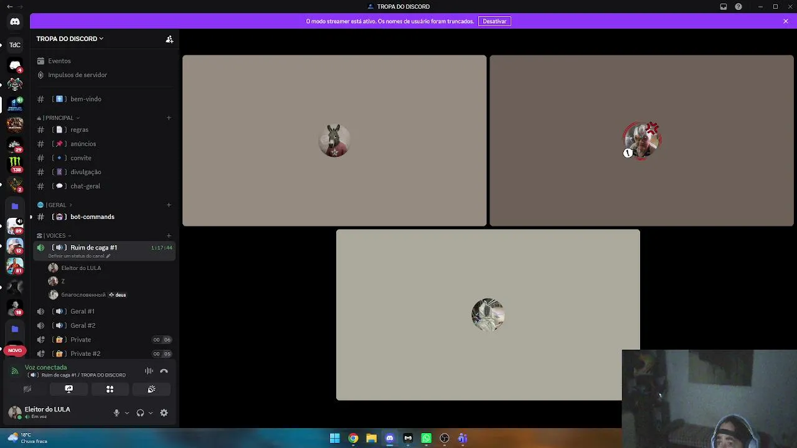Image resolution: width=797 pixels, height=448 pixels.
Task: Add a channel to the VOICES category
Action: 169,235
